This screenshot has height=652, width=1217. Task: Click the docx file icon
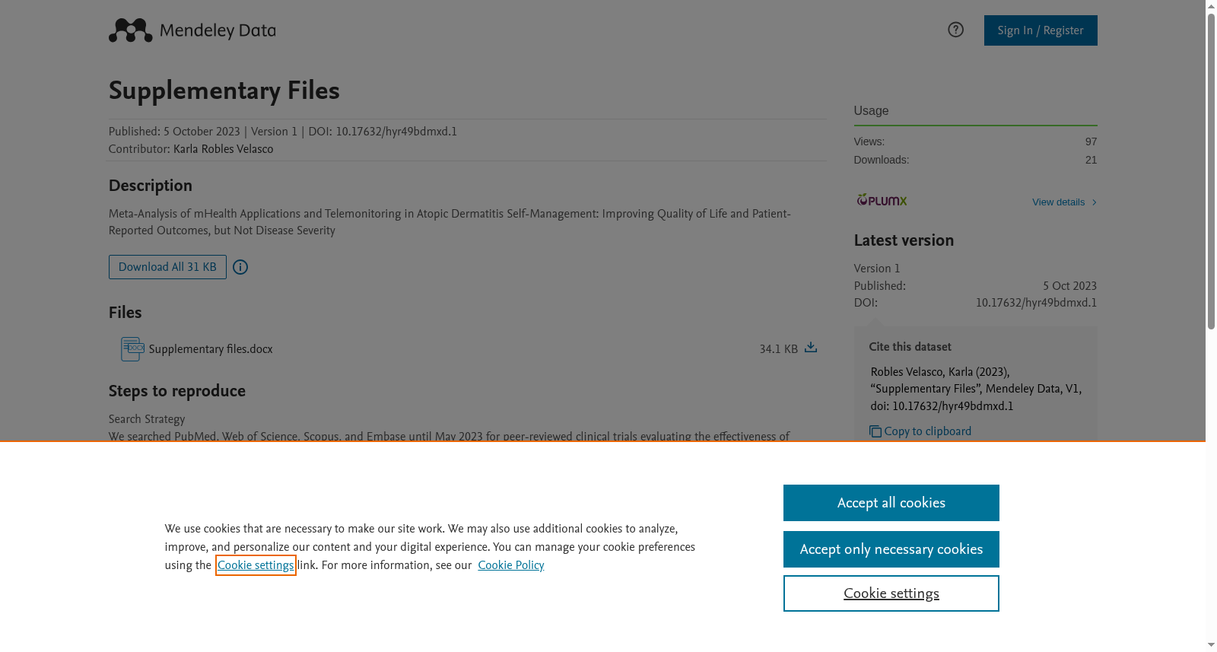pos(132,348)
